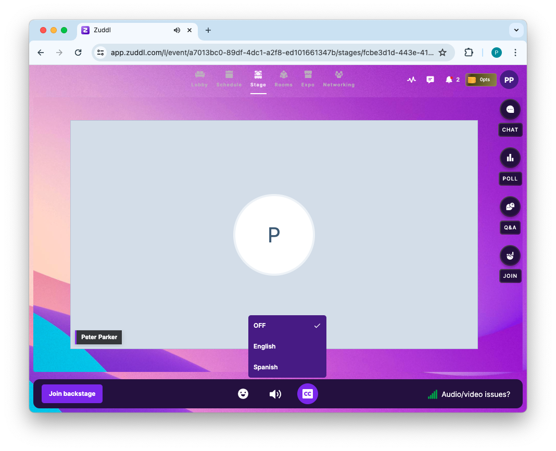Choose English captions
The width and height of the screenshot is (556, 451).
pyautogui.click(x=287, y=346)
